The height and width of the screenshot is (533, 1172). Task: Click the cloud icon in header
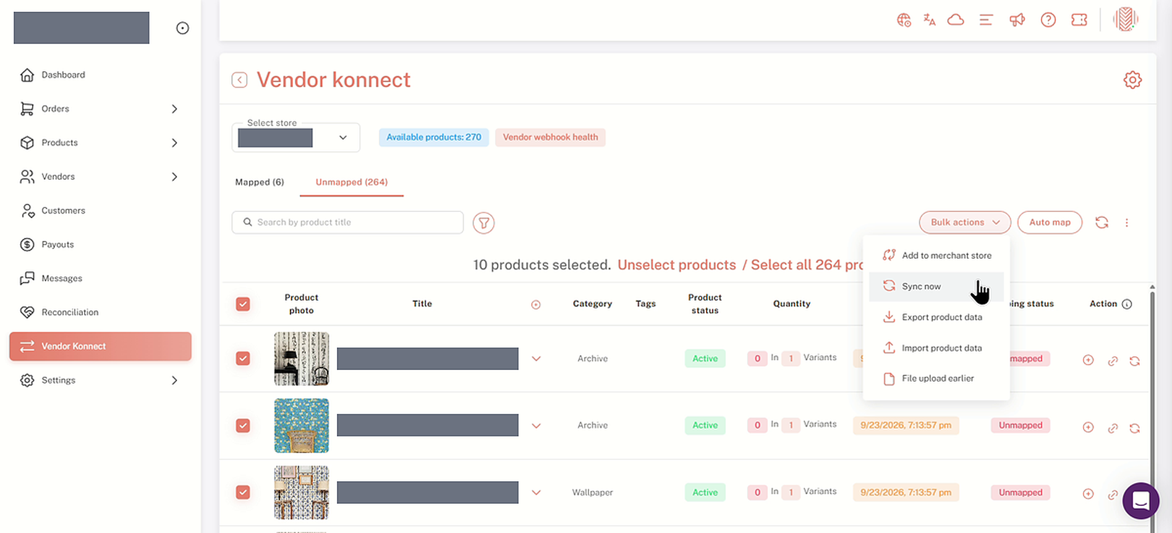click(956, 20)
